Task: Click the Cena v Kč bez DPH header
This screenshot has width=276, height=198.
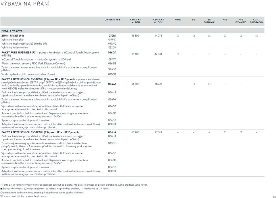Action: tap(135, 21)
